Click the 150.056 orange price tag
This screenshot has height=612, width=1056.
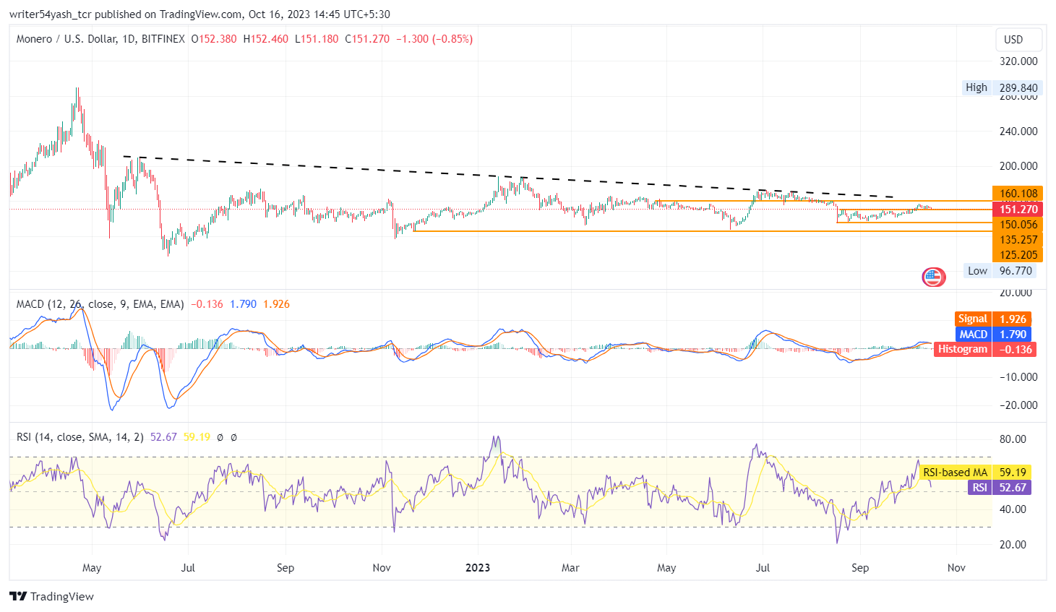[1018, 225]
